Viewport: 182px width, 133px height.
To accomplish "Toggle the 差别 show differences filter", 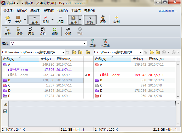I will 45,20.
